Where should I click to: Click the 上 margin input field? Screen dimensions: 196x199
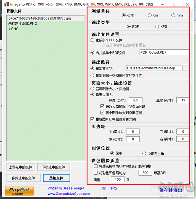coord(133,131)
